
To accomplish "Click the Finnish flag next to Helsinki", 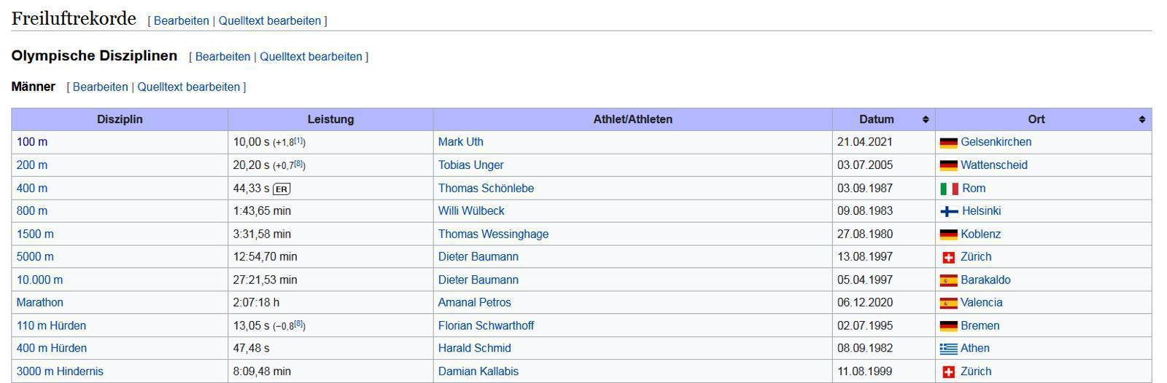I will [x=949, y=211].
